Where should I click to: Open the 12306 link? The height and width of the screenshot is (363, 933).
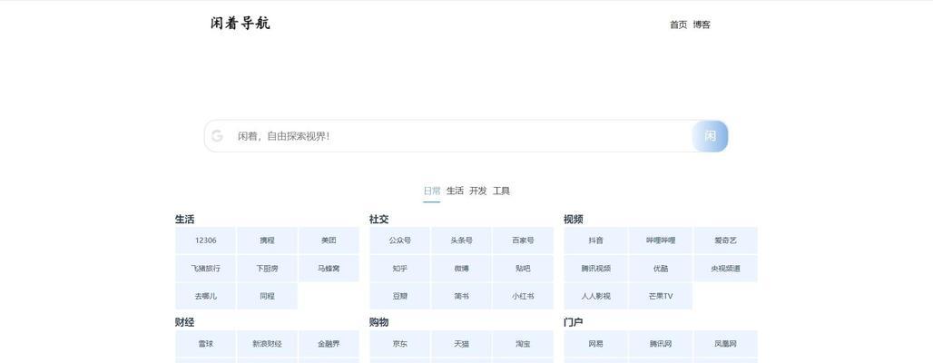(206, 240)
